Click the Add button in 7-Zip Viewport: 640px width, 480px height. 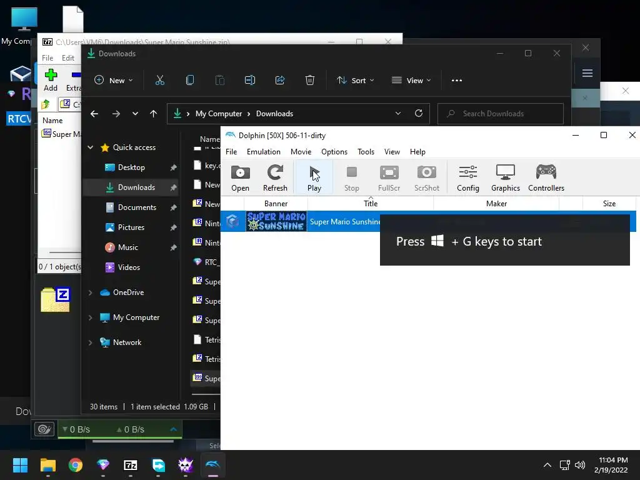point(51,80)
